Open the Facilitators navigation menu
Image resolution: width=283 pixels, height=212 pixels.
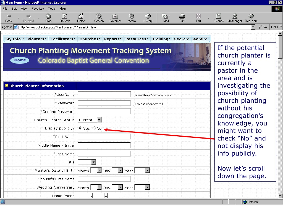click(x=63, y=39)
